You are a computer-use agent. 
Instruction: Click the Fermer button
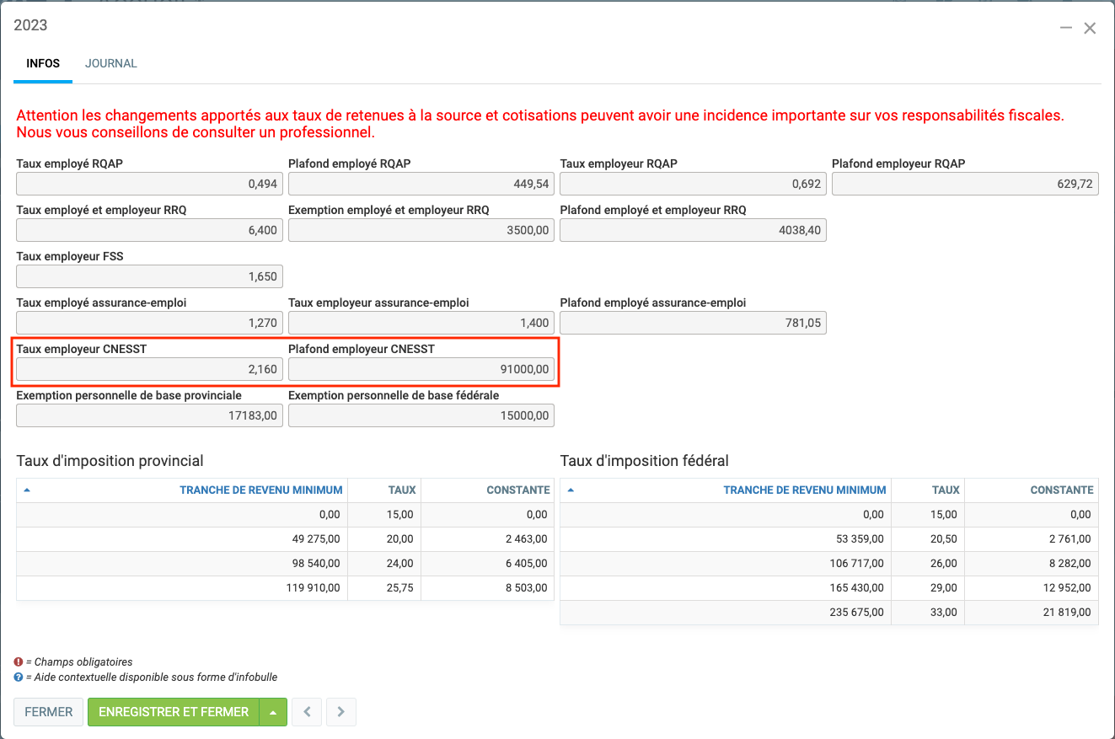[x=49, y=712]
